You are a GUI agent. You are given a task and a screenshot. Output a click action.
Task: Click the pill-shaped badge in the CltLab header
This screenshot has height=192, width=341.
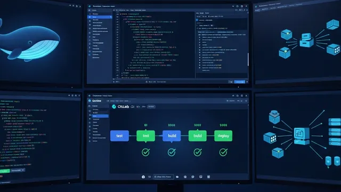point(151,107)
